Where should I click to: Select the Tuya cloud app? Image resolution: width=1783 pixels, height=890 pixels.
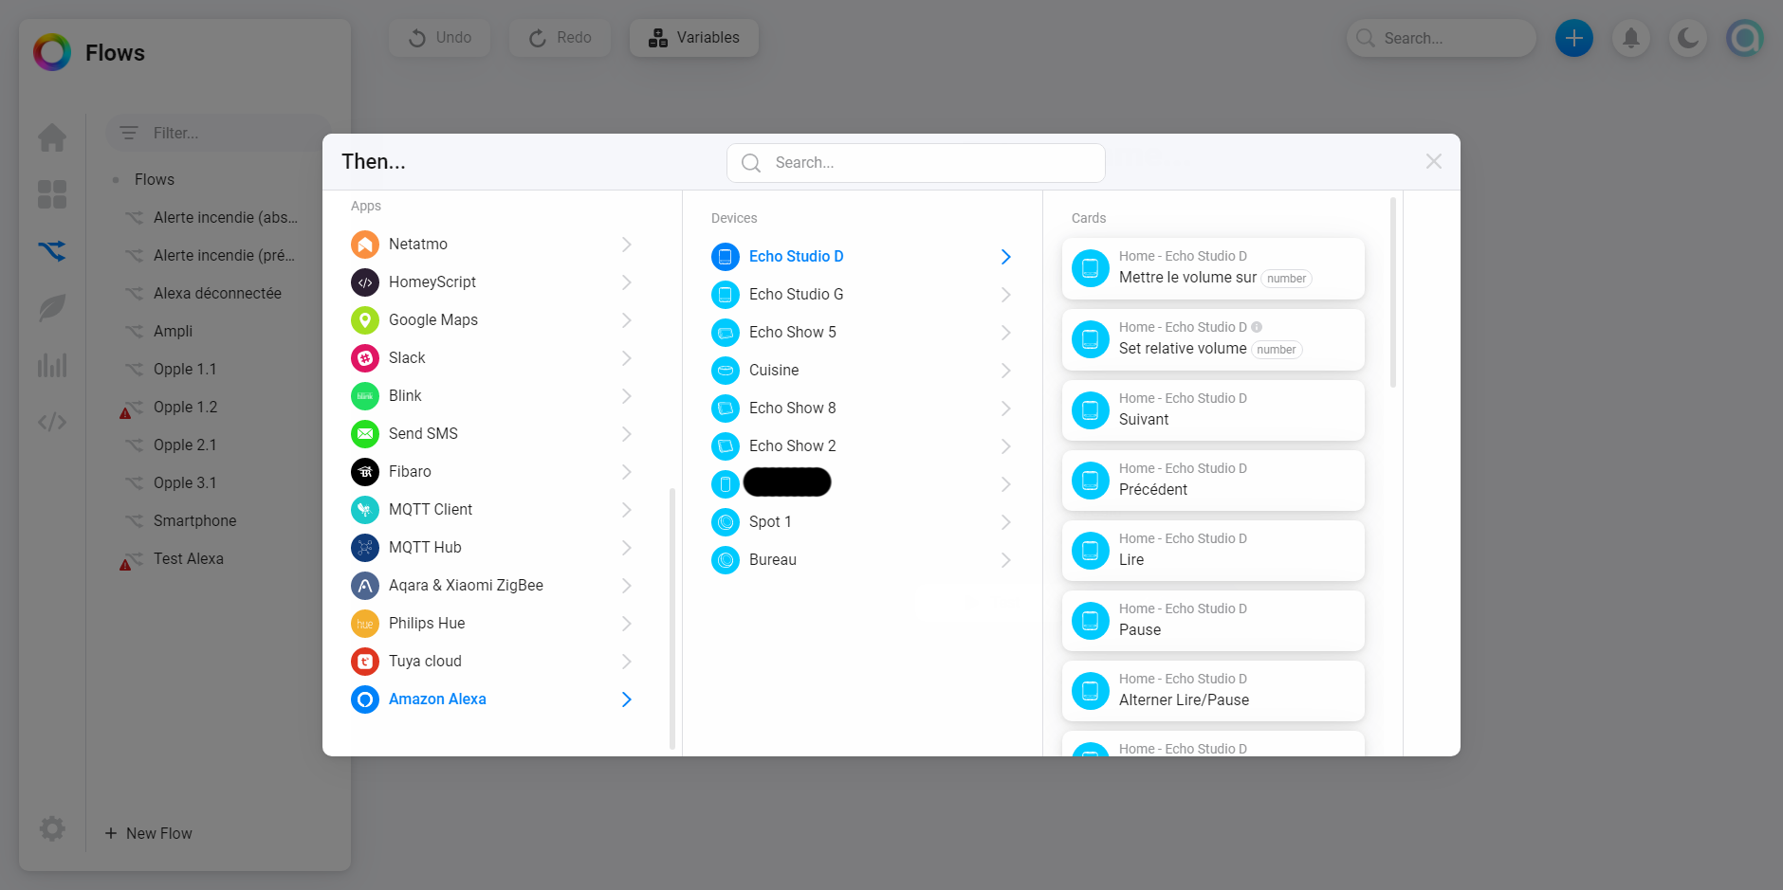[493, 662]
